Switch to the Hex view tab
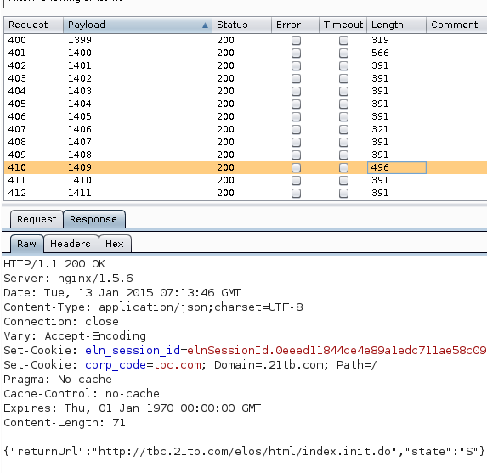 tap(115, 244)
